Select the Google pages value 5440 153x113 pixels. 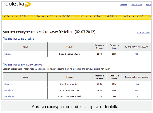pos(114,96)
